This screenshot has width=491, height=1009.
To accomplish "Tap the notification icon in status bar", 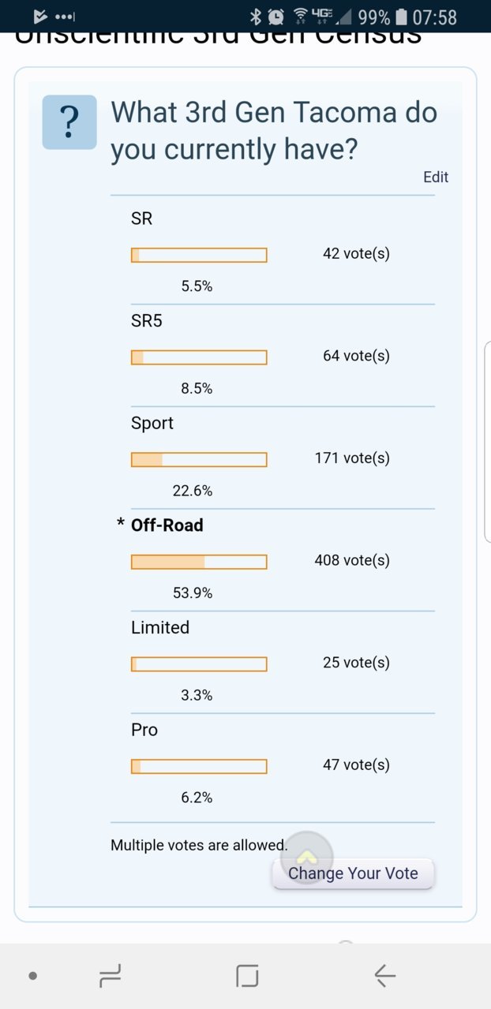I will [40, 17].
